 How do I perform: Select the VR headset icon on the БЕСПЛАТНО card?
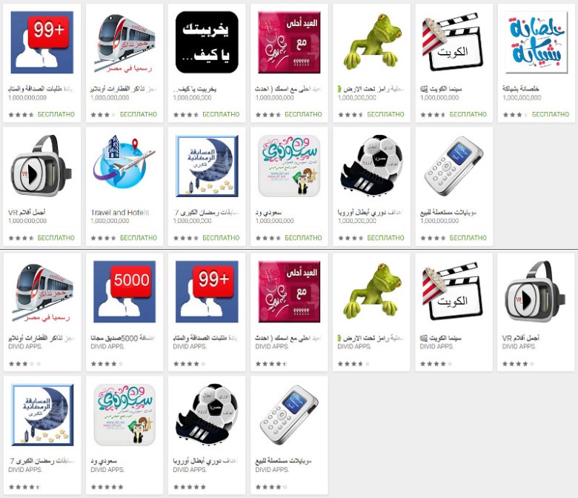click(x=42, y=165)
